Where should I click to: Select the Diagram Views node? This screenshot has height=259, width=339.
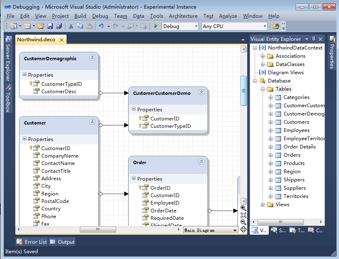tap(286, 73)
